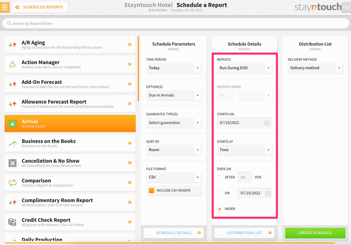Screen dimensions: 351x245
Task: Click the Starts On date field
Action: point(245,123)
